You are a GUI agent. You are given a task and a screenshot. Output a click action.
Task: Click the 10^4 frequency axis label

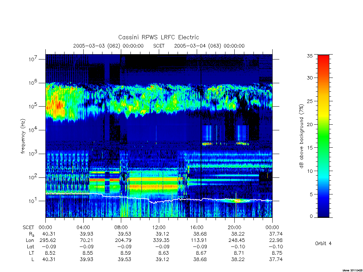pyautogui.click(x=33, y=130)
